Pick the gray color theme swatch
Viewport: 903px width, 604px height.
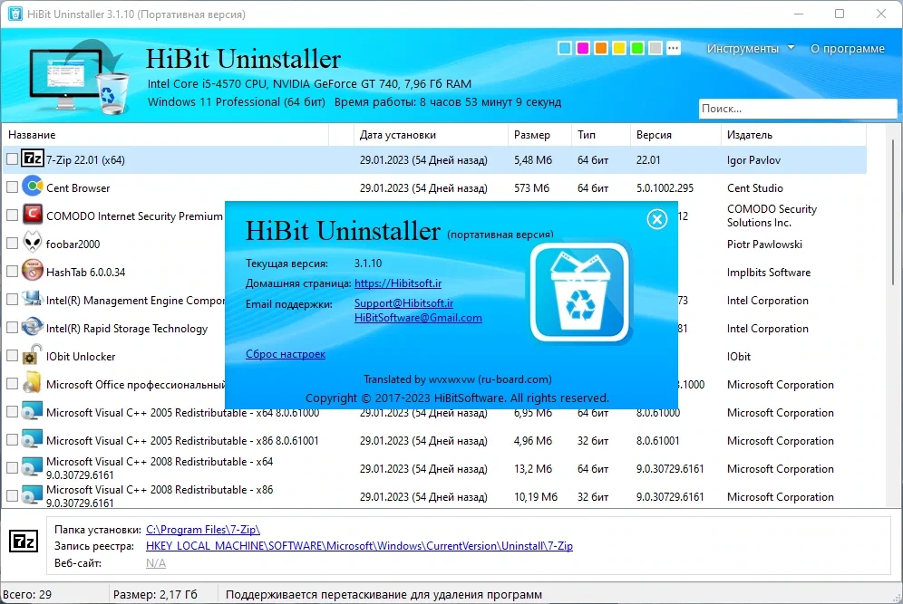tap(655, 48)
